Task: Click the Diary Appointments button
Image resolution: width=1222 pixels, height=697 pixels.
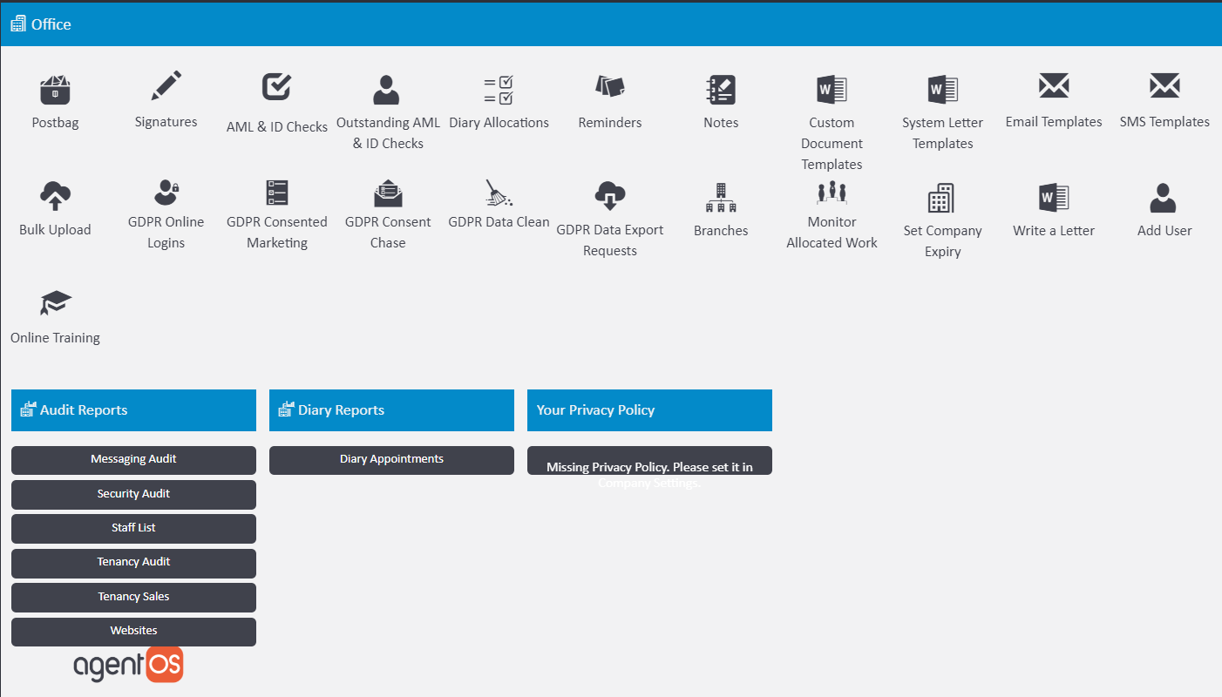Action: coord(391,459)
